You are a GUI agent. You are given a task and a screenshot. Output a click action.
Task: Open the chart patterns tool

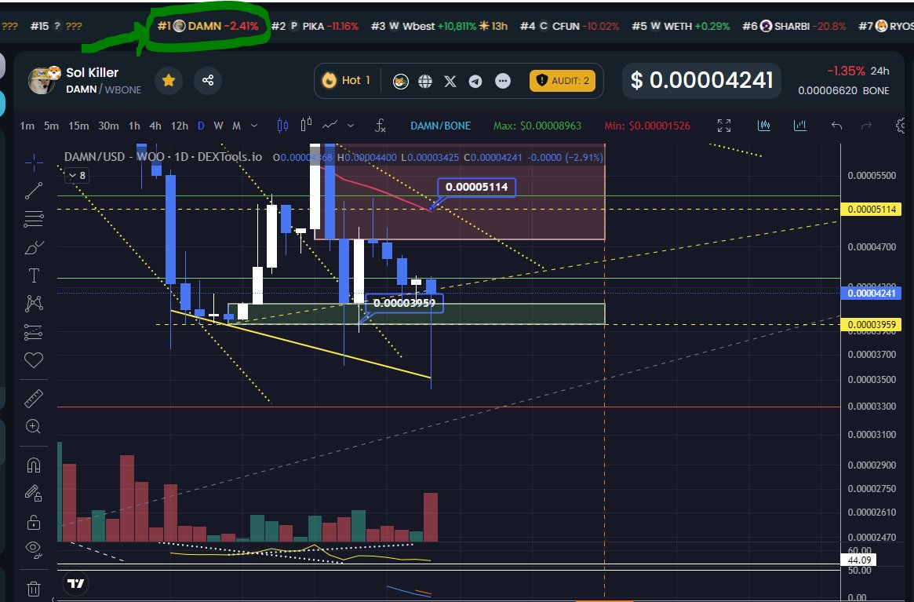point(34,303)
